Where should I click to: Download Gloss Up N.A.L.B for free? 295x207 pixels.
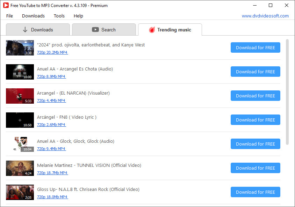pos(255,192)
